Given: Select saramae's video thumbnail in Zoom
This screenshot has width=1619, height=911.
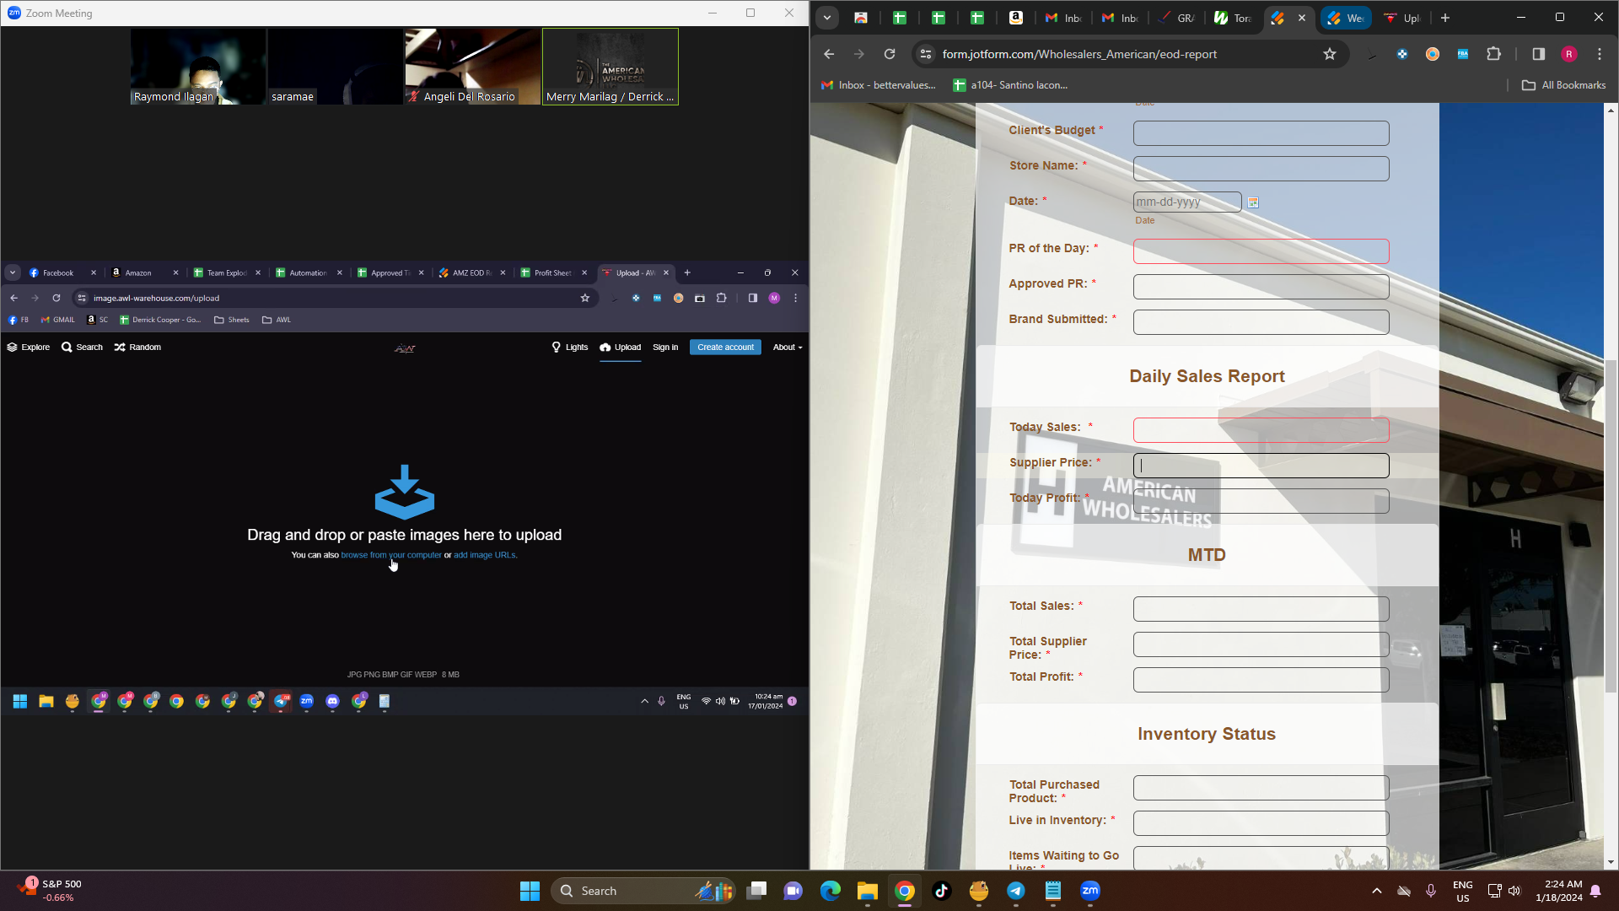Looking at the screenshot, I should pos(336,67).
